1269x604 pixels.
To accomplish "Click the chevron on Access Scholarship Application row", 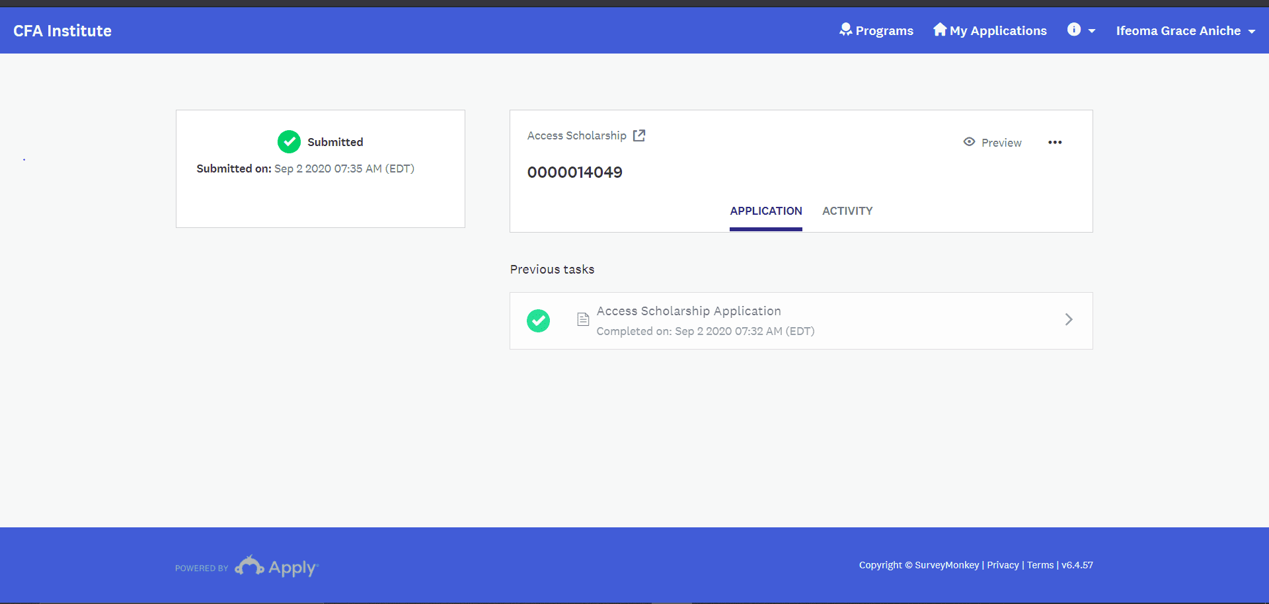I will [1069, 320].
